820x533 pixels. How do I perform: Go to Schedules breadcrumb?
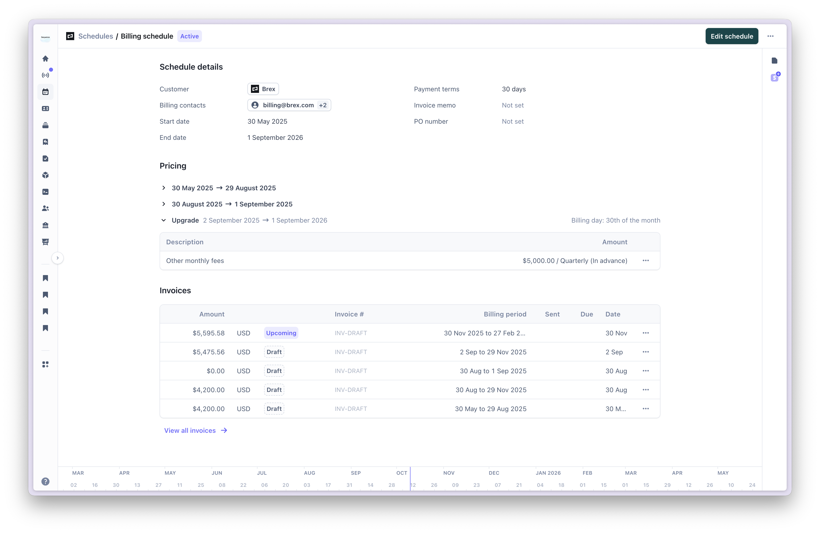tap(95, 36)
